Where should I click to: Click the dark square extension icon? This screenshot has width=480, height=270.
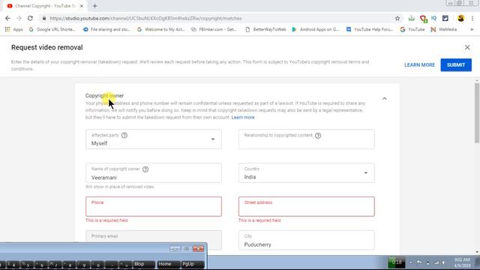tap(445, 18)
